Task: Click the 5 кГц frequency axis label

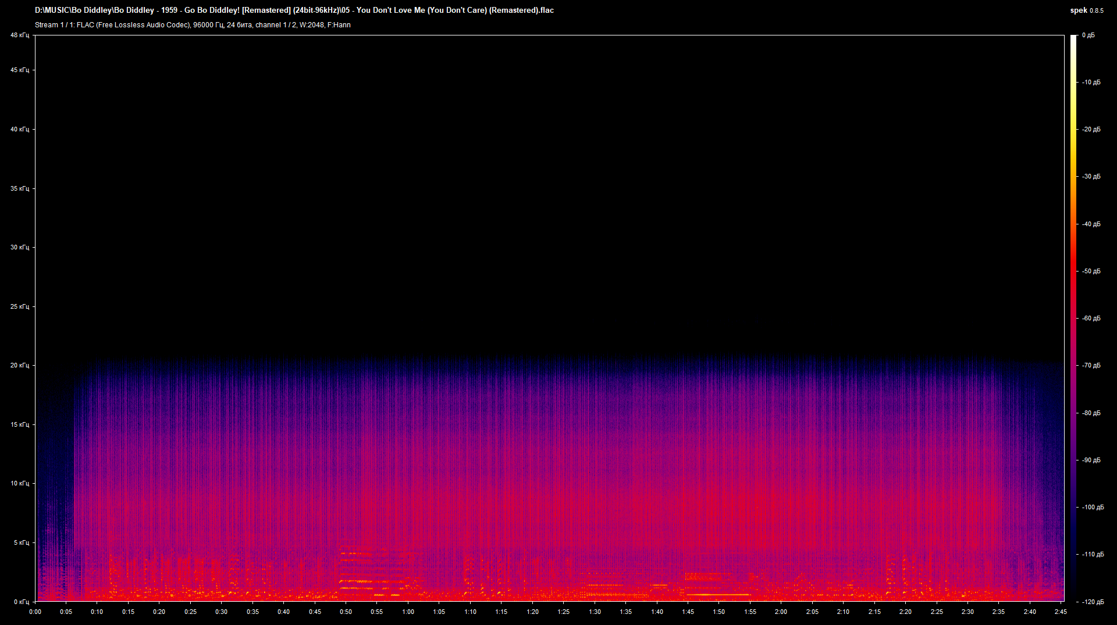Action: click(21, 543)
